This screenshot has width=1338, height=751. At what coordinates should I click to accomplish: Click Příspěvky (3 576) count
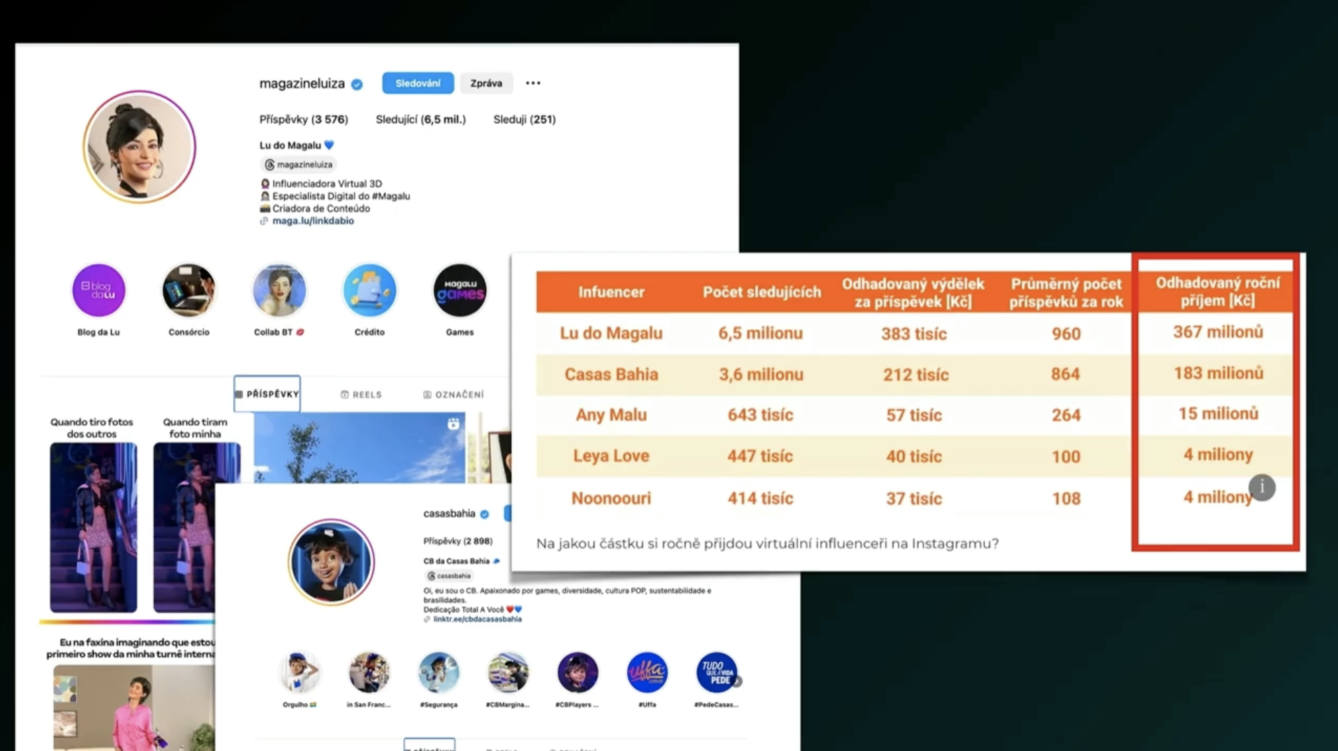coord(303,119)
